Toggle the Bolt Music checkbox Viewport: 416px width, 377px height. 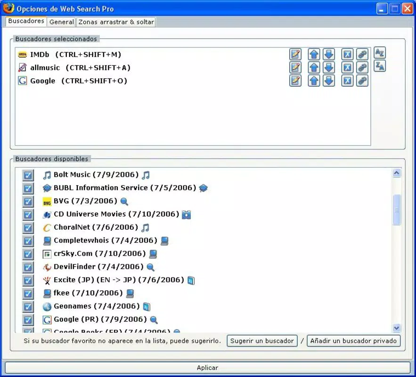tap(28, 175)
